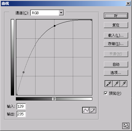Open the 选项... options button
Viewport: 132px width, 131px height.
[116, 73]
